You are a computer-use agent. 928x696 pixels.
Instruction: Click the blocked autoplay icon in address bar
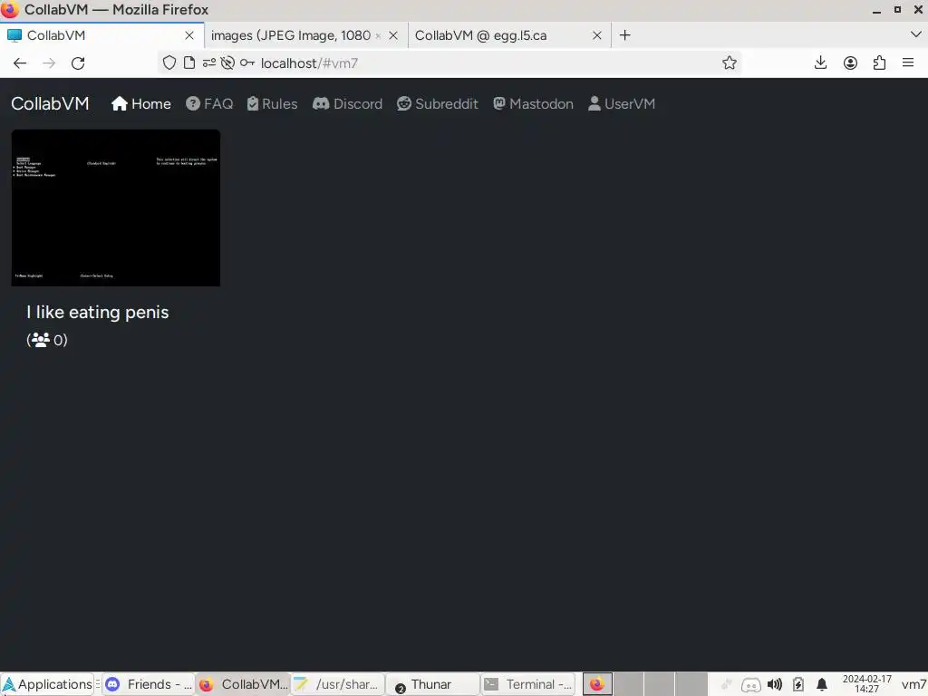(227, 63)
